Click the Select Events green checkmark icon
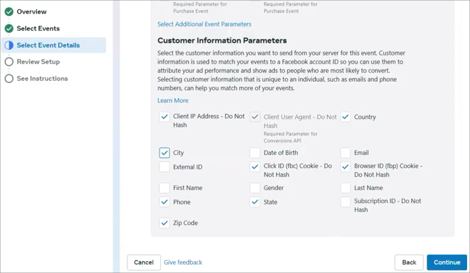 [9, 28]
